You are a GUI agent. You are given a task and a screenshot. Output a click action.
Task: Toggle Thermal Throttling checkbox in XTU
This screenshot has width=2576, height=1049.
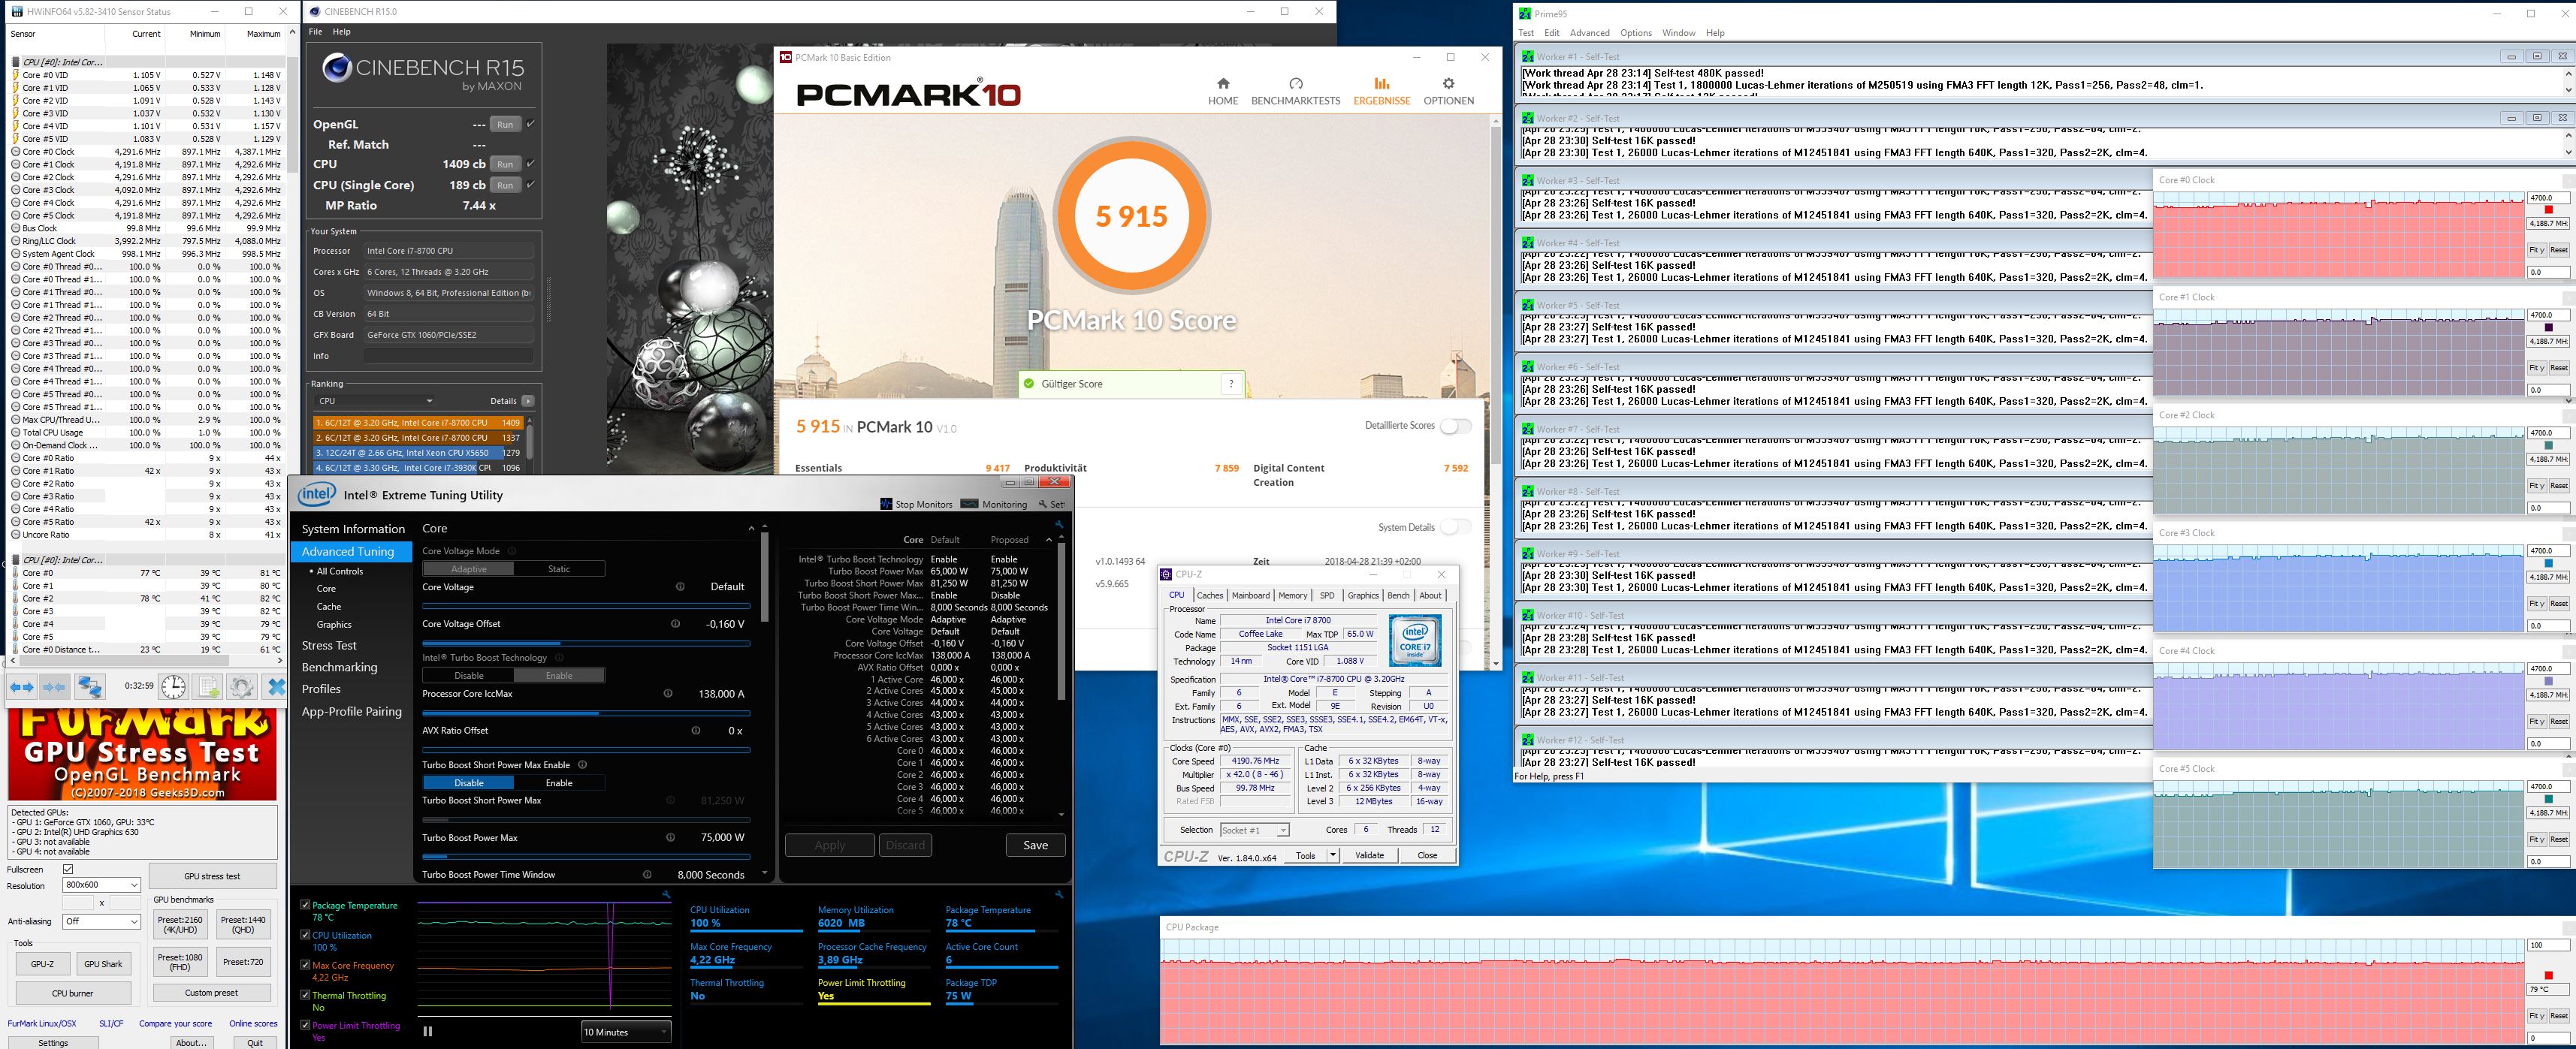pos(305,995)
